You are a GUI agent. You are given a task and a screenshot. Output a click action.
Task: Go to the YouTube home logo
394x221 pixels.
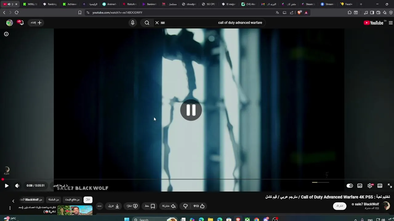(x=374, y=23)
